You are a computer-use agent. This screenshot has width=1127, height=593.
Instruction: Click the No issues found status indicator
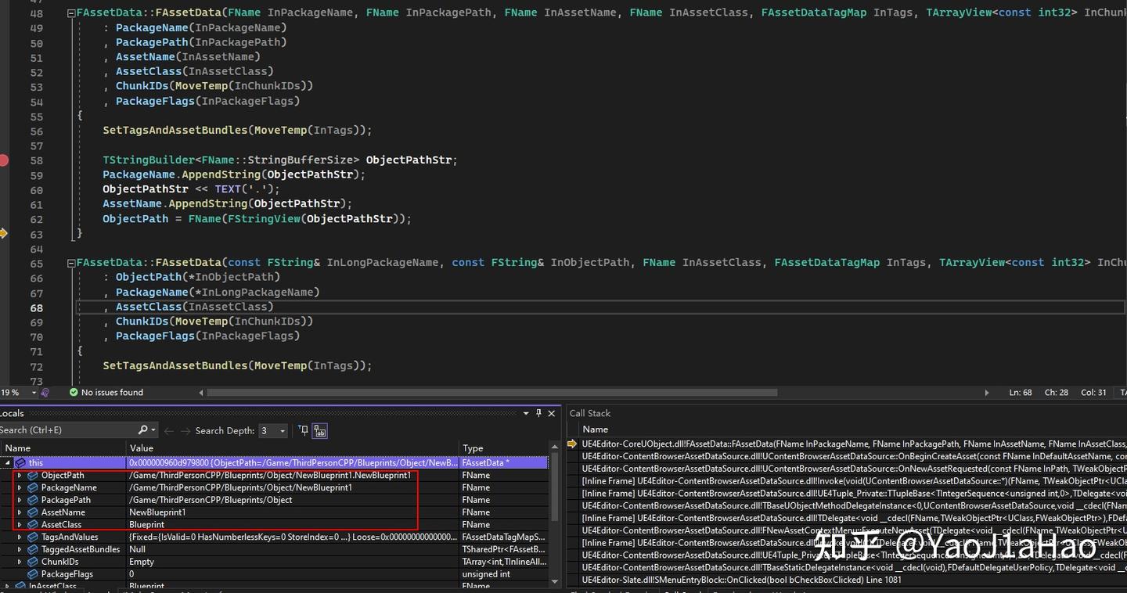click(106, 393)
